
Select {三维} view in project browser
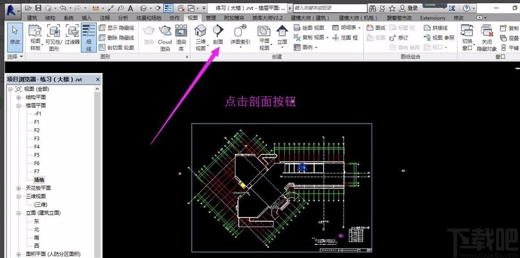(40, 205)
